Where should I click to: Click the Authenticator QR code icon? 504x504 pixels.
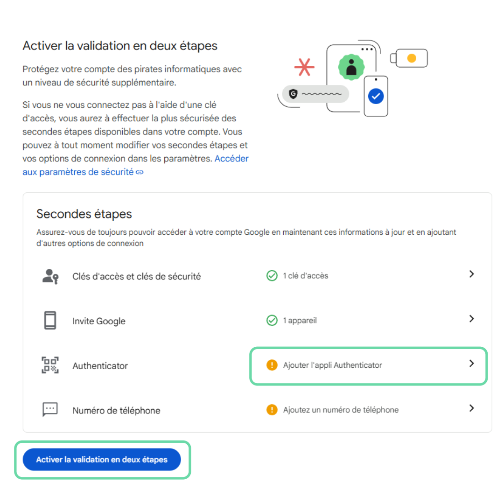50,365
